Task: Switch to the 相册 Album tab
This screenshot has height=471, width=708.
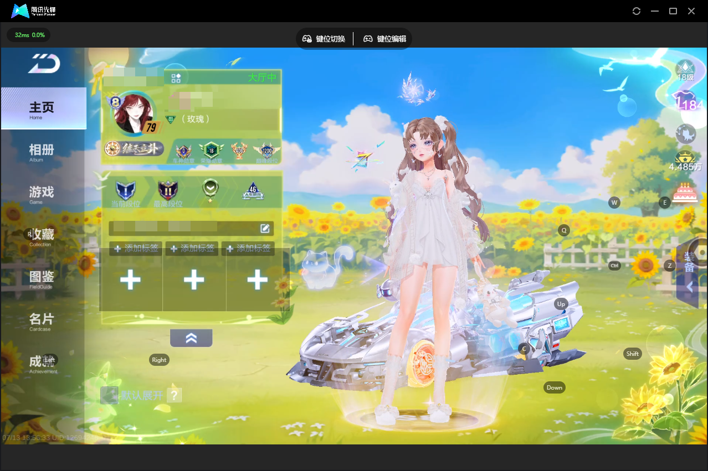Action: tap(42, 151)
